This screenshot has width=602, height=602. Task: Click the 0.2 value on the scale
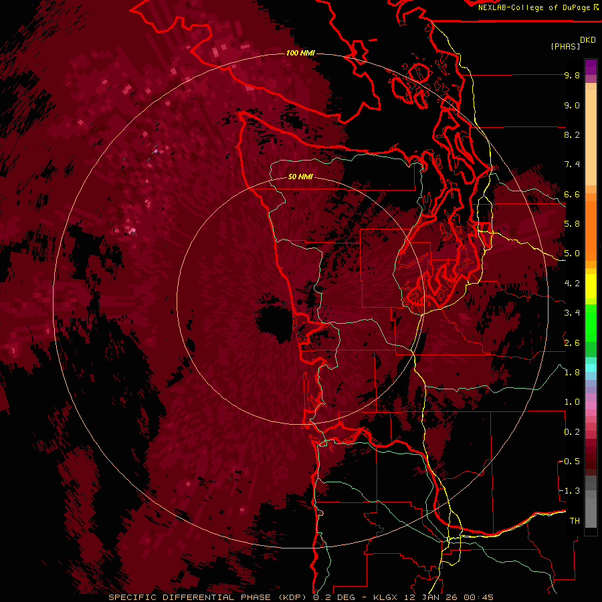tap(572, 432)
